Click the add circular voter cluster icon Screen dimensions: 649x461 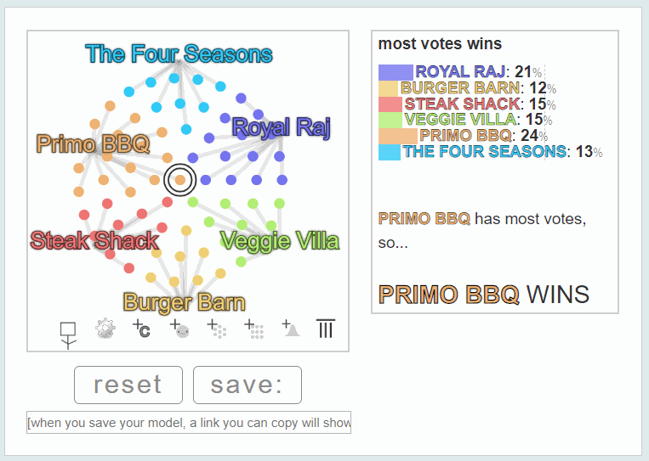point(216,329)
